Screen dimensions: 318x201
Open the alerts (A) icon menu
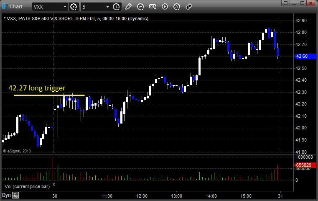pyautogui.click(x=177, y=7)
